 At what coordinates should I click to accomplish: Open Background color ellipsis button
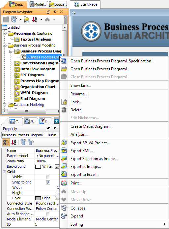tap(57, 166)
